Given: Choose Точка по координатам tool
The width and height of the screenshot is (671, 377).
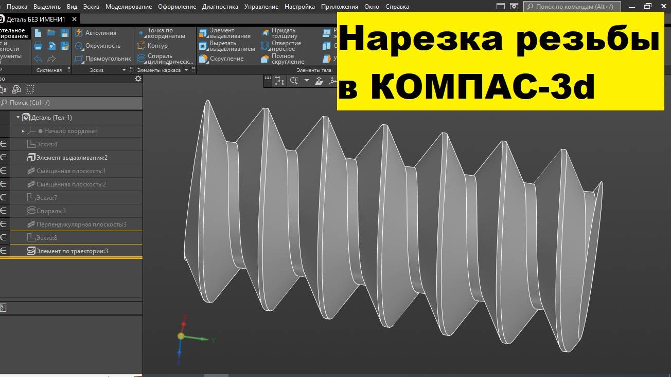Looking at the screenshot, I should 162,33.
